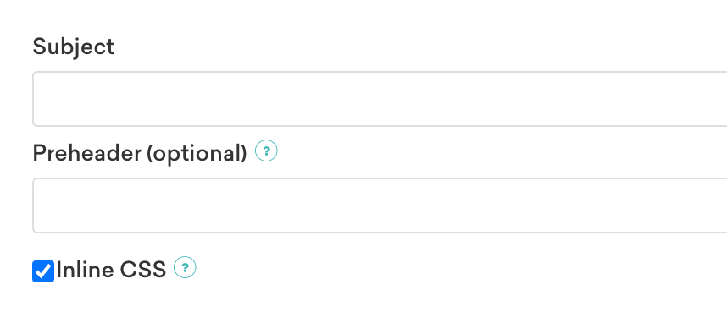The width and height of the screenshot is (727, 323).
Task: Click the Inline CSS label text
Action: 111,270
